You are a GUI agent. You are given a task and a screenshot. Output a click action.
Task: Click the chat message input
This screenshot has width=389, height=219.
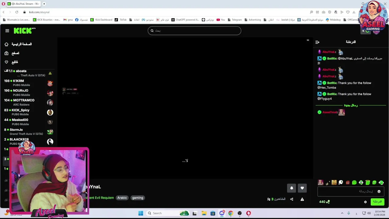point(351,191)
